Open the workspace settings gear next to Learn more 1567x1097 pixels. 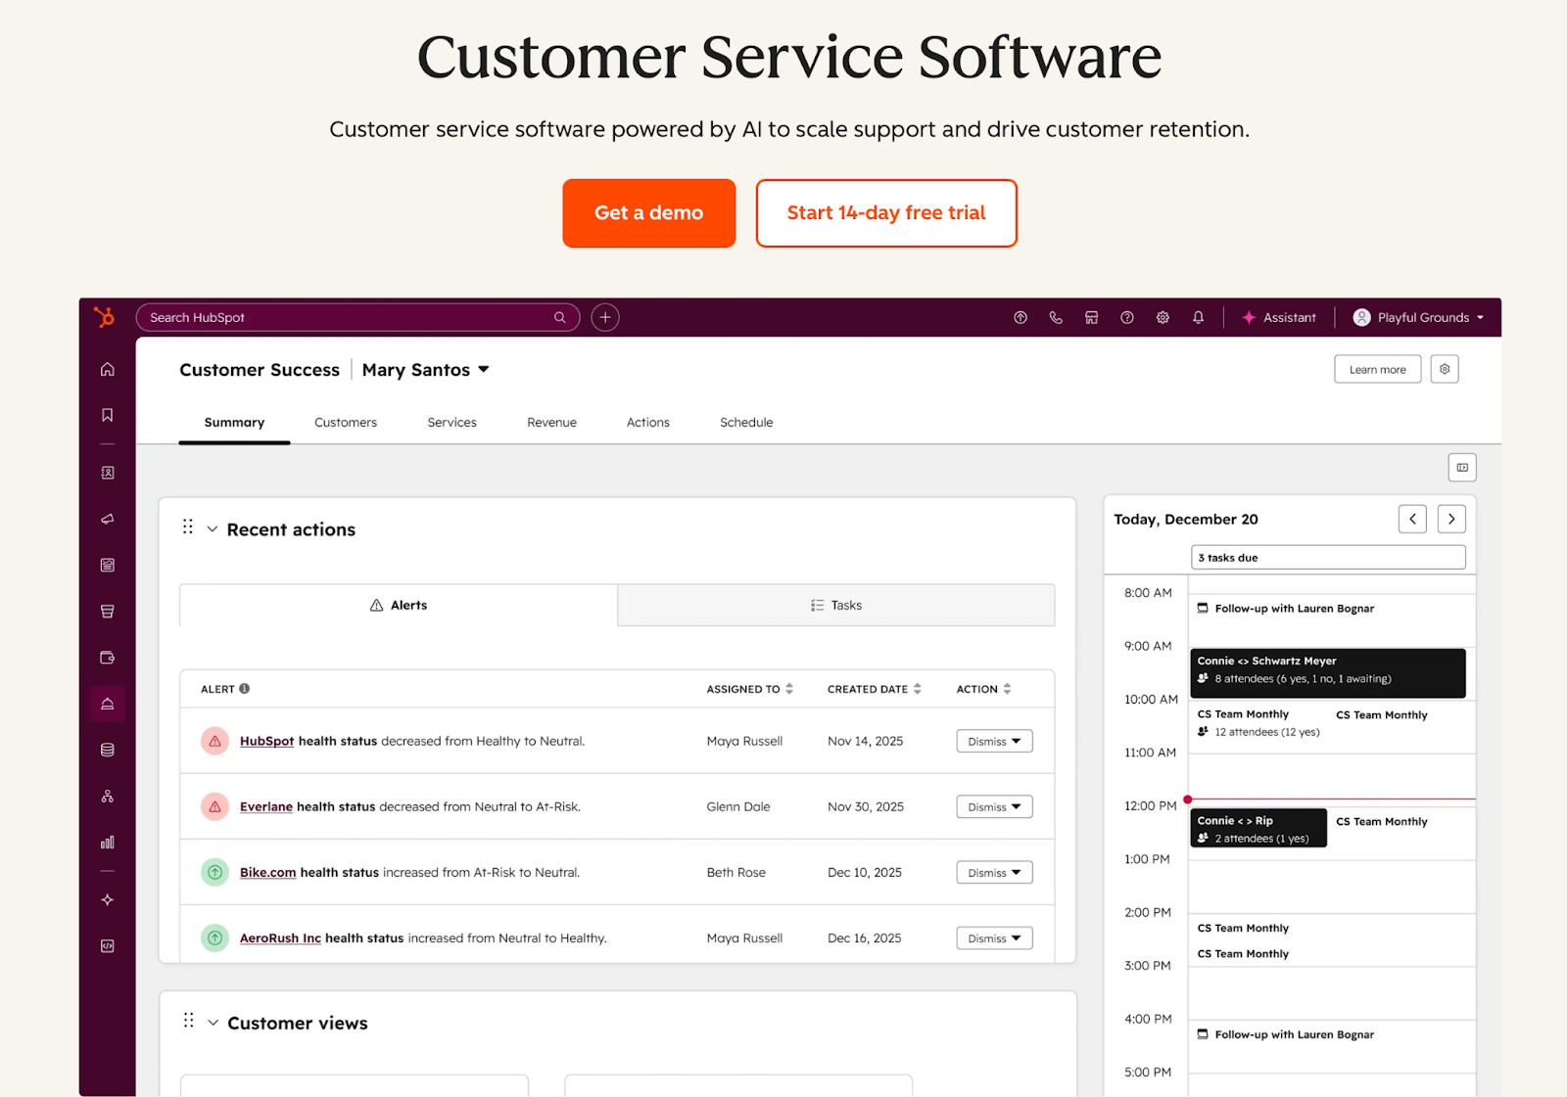click(x=1445, y=369)
